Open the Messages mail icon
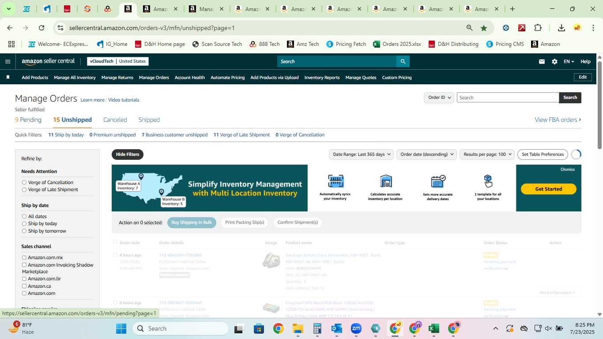Screen dimensions: 603x339 pos(542,61)
